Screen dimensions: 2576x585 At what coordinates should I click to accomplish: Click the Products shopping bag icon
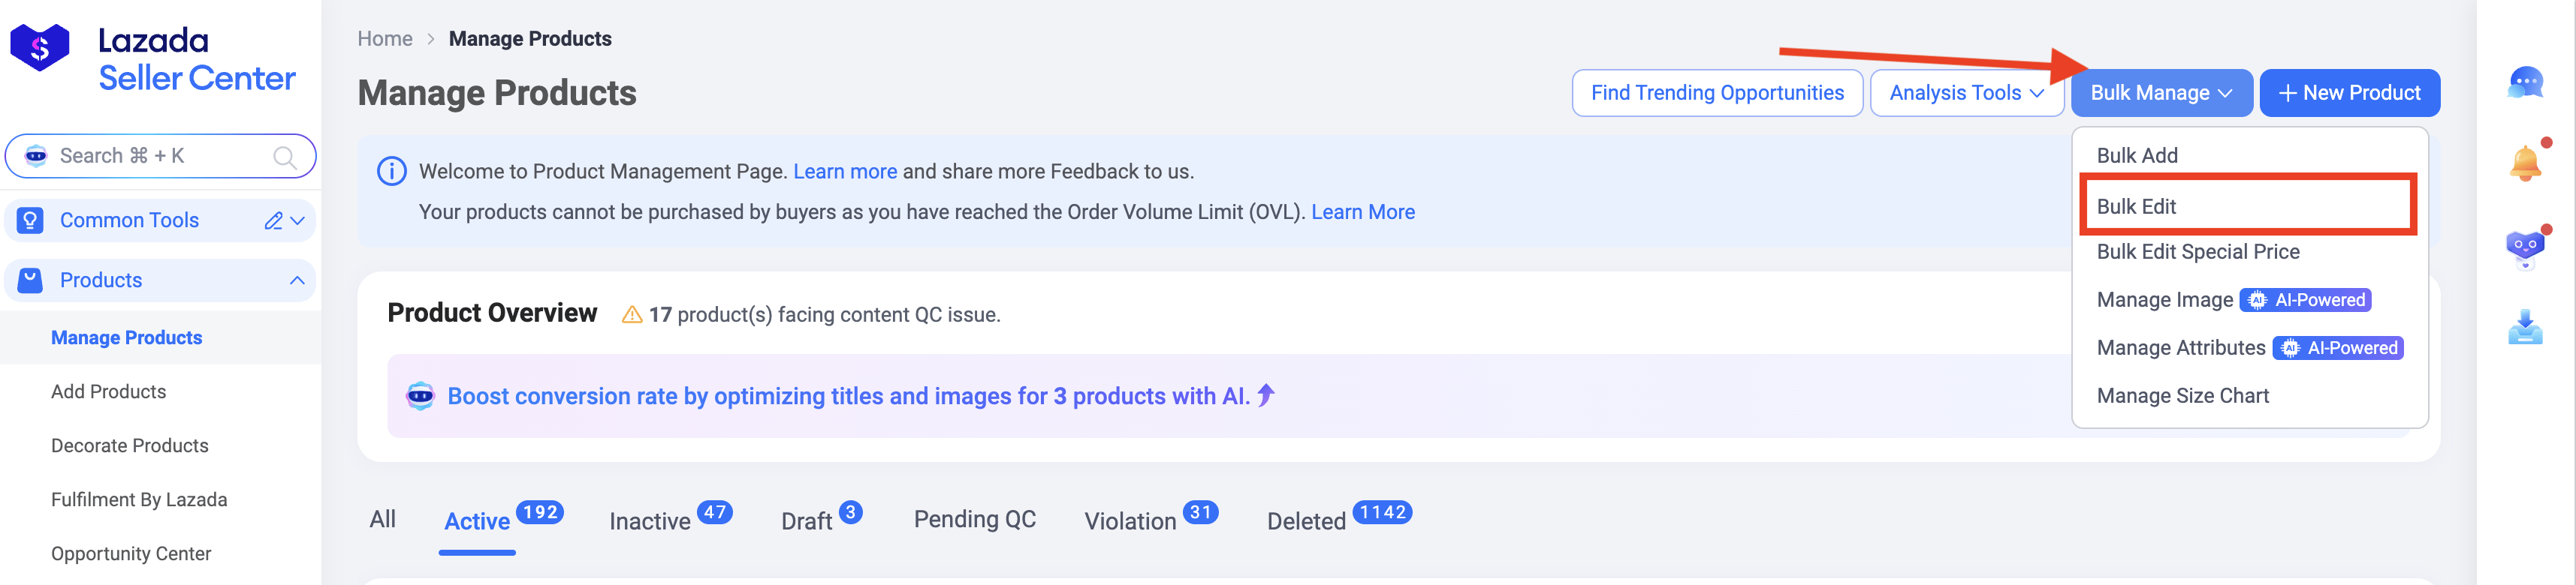click(x=29, y=280)
